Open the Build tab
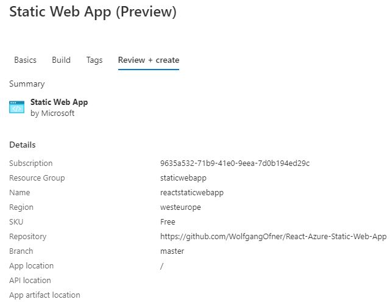This screenshot has height=302, width=390. pyautogui.click(x=61, y=60)
